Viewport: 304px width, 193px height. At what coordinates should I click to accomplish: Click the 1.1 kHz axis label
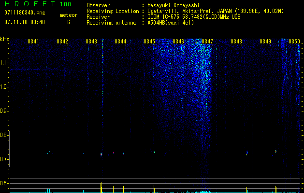[4, 63]
